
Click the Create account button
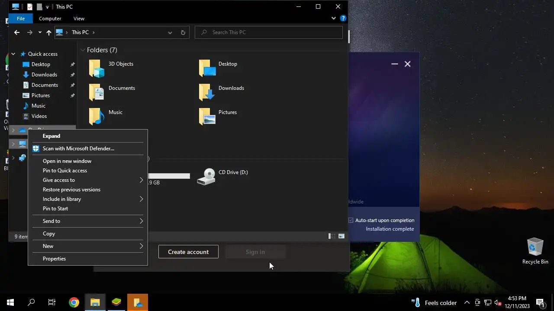188,252
